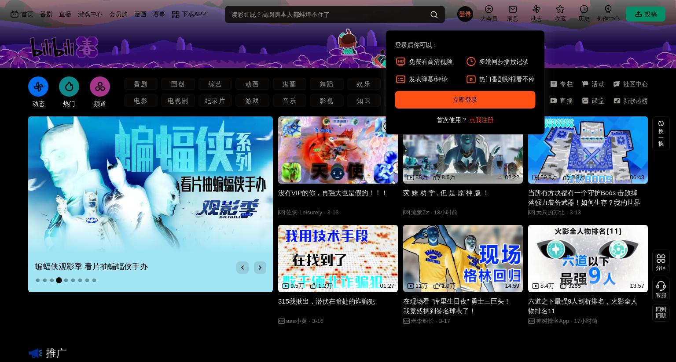Select 纪录片 category tag

point(215,101)
